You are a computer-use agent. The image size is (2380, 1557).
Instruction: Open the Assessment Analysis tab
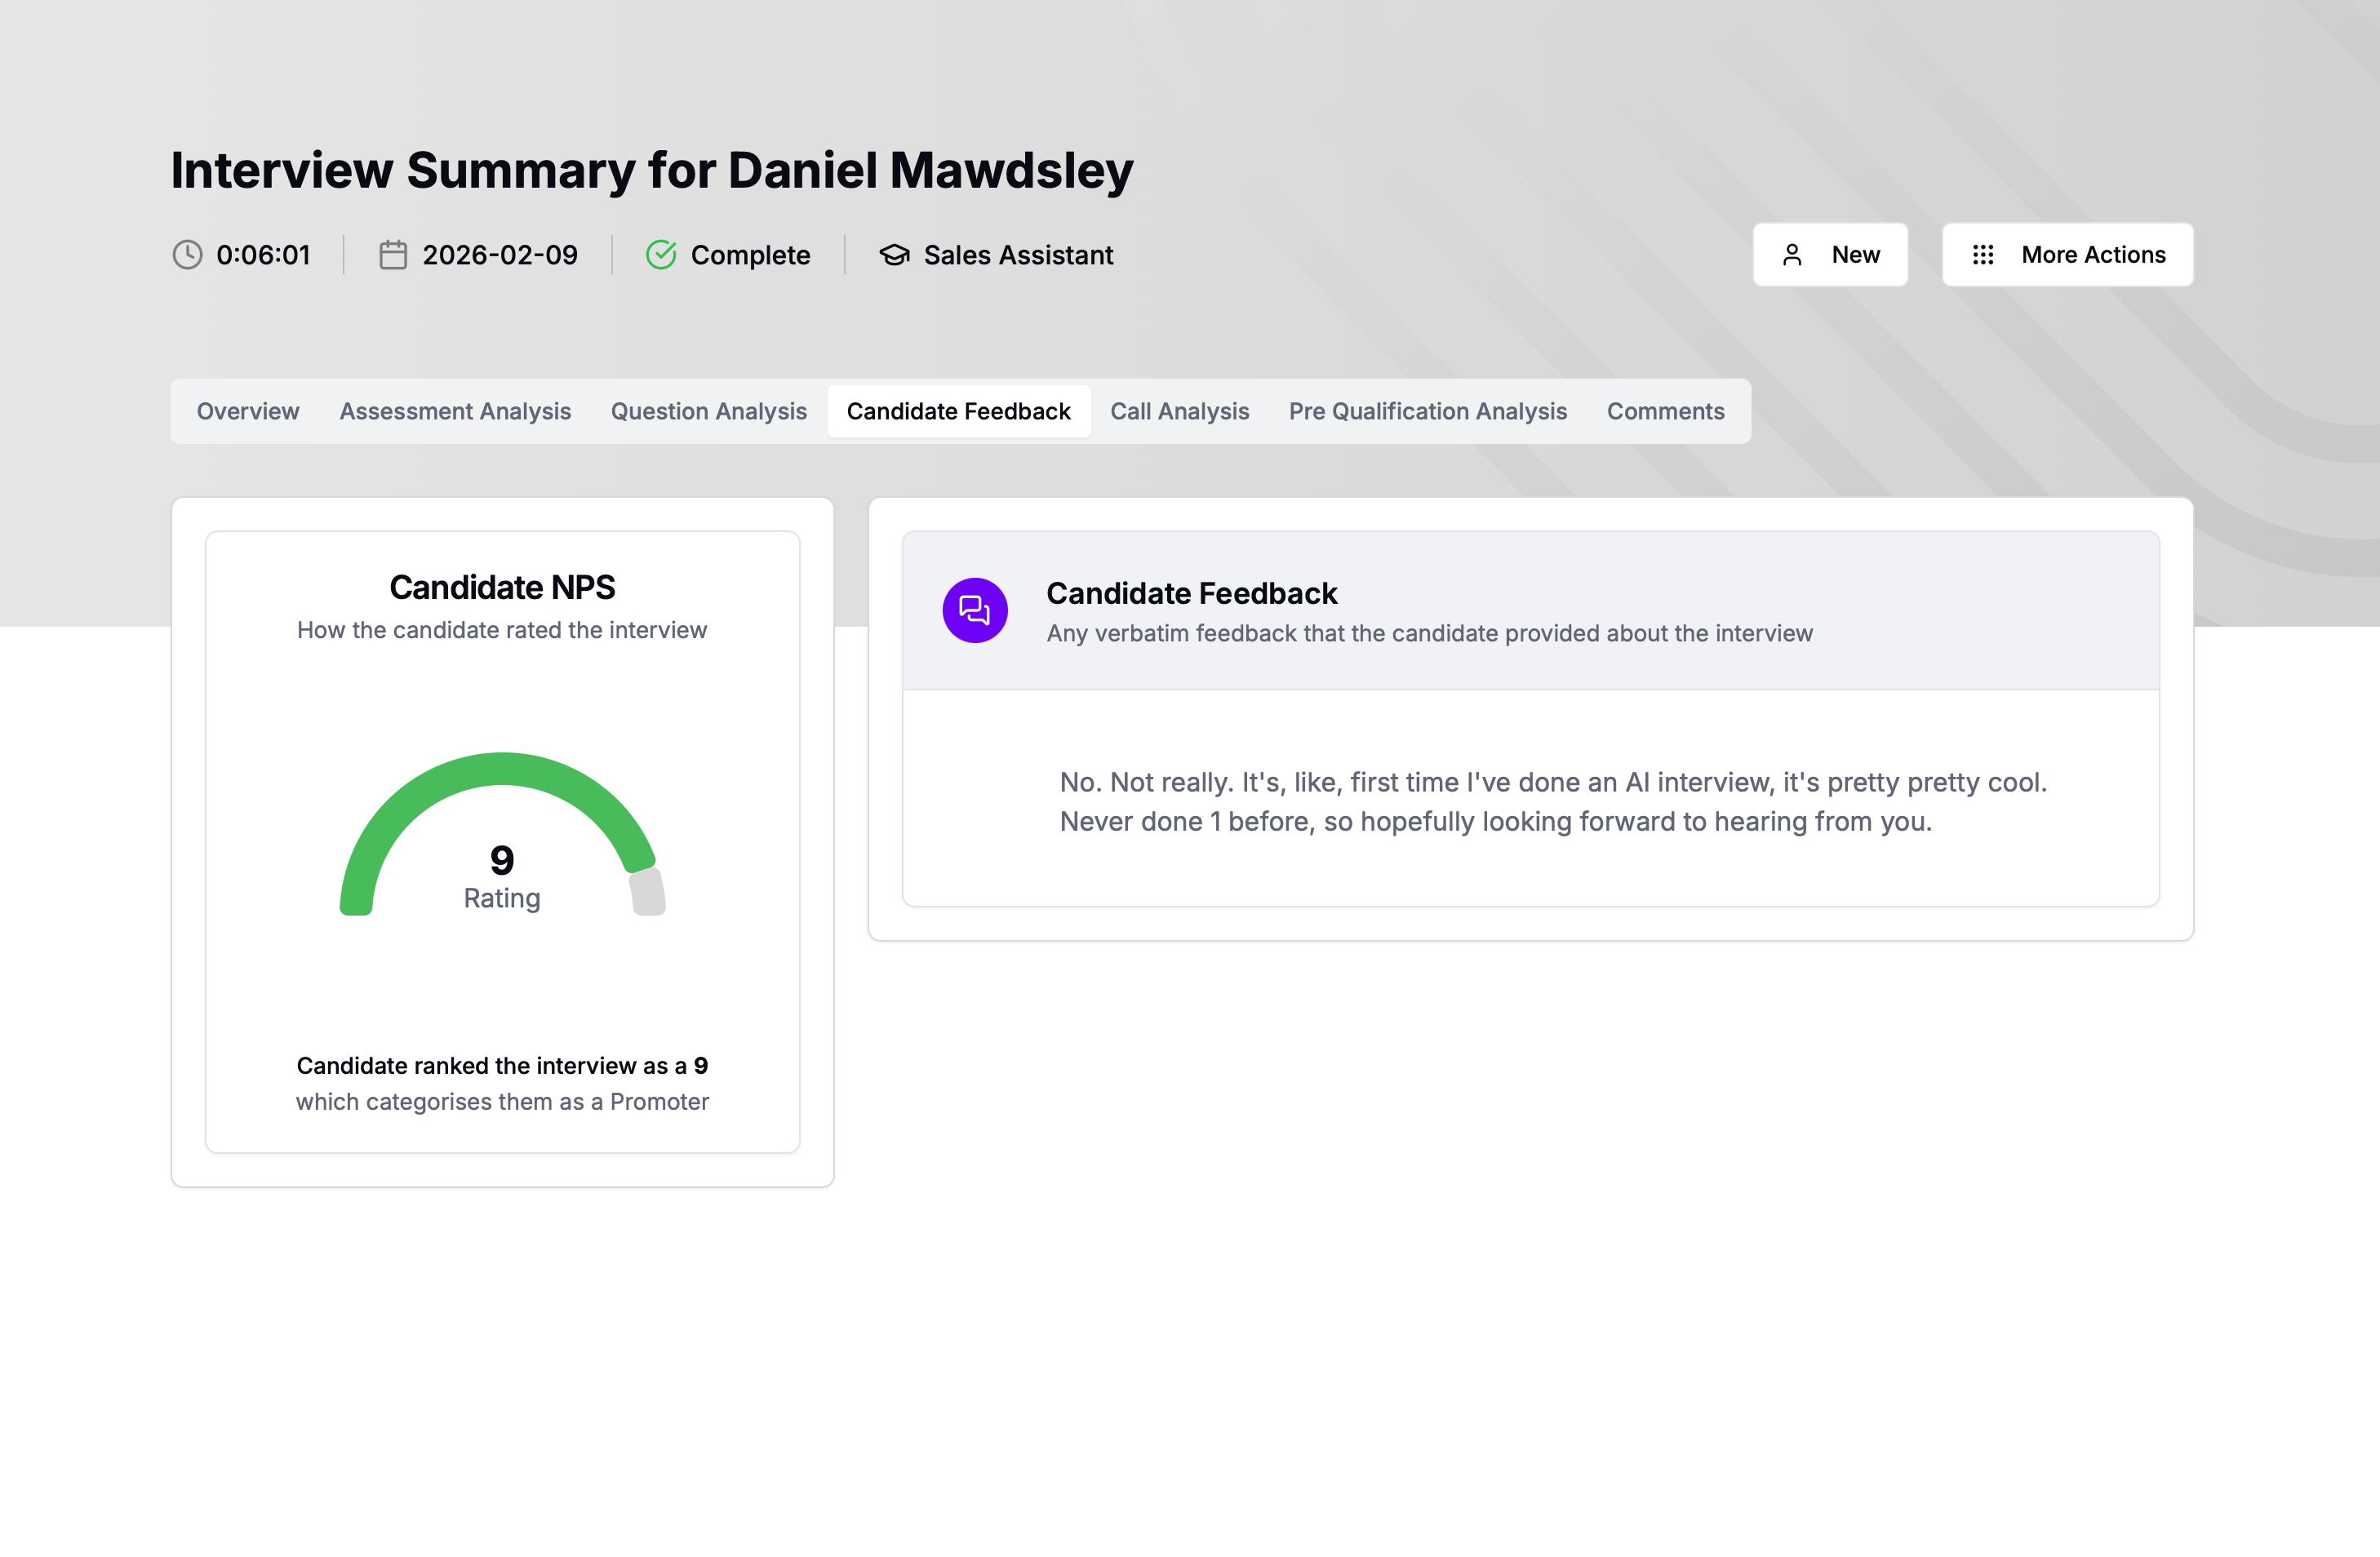[455, 411]
